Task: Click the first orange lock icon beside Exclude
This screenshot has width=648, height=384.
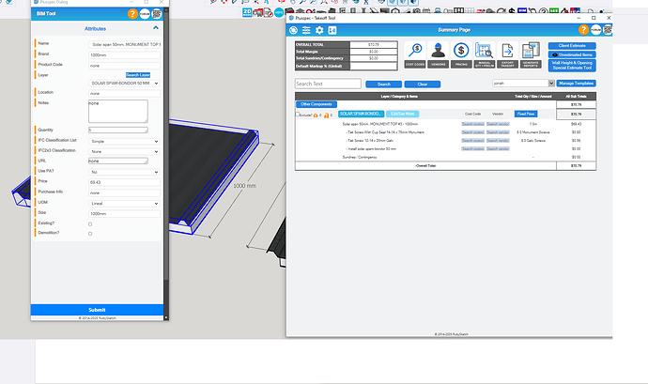Action: pos(316,115)
